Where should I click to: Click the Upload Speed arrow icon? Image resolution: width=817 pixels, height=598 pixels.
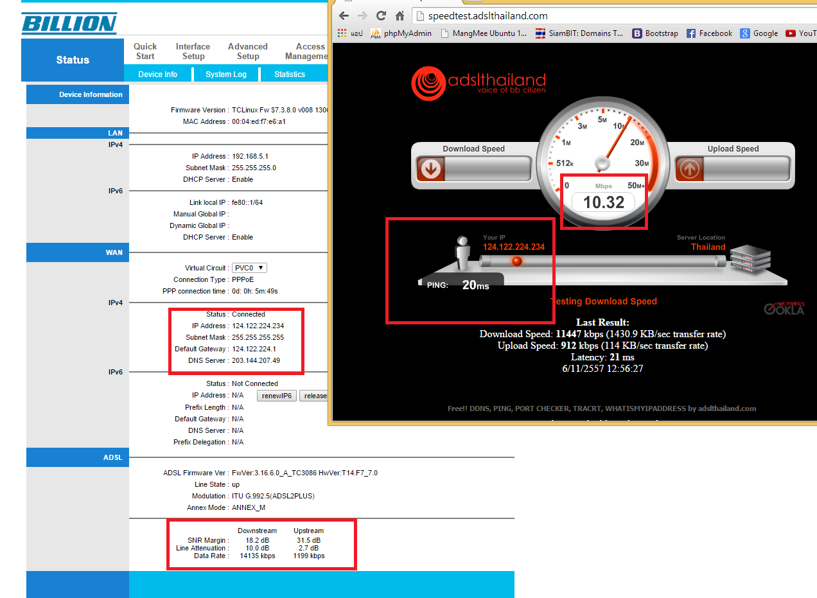(x=690, y=169)
